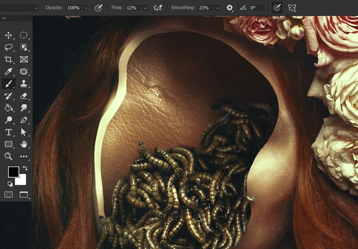Open the Flow slider dropdown
This screenshot has width=358, height=249.
[x=145, y=8]
